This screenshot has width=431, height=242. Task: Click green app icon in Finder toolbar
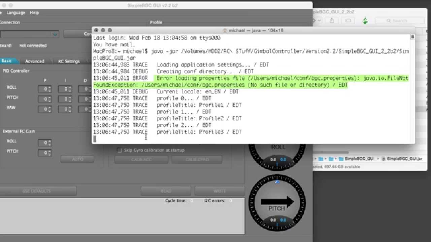tap(365, 21)
